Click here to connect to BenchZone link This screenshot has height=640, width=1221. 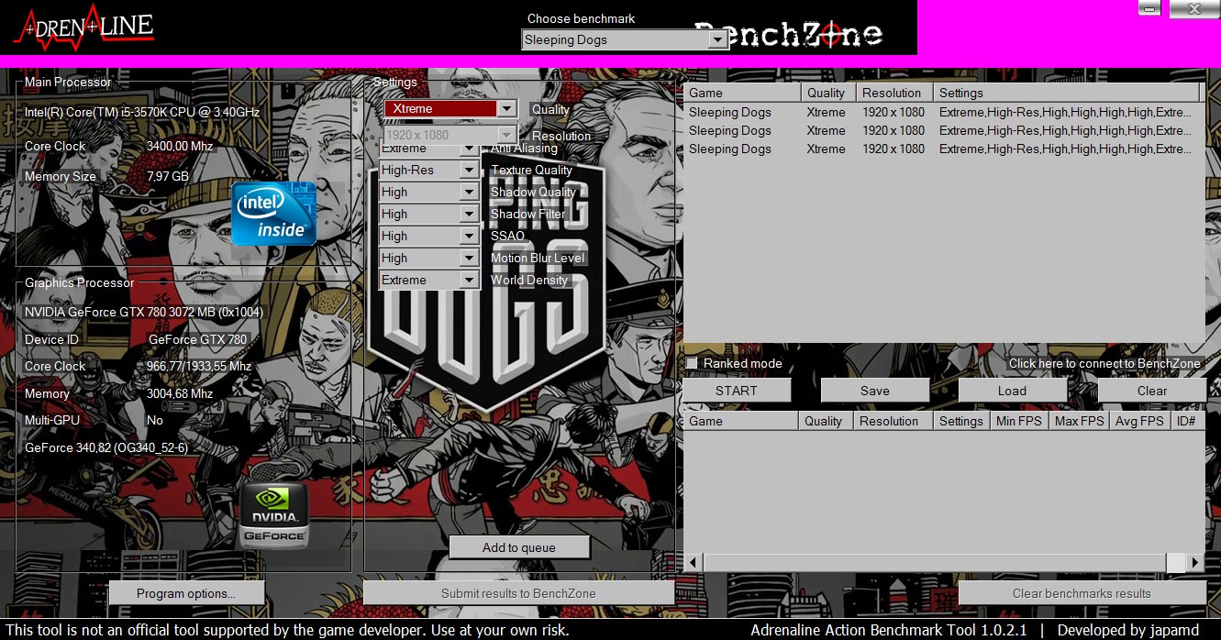(1104, 364)
